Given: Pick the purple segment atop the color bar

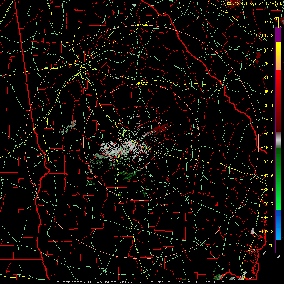Looking at the screenshot, I should [x=279, y=35].
